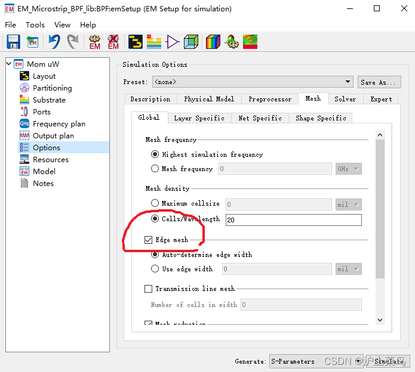Click the scrollbar down arrow
The width and height of the screenshot is (415, 372).
tap(380, 320)
